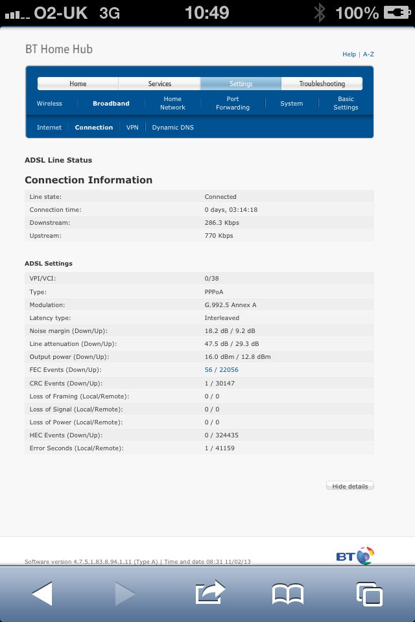Open the Port Forwarding section
The image size is (415, 622).
point(233,103)
